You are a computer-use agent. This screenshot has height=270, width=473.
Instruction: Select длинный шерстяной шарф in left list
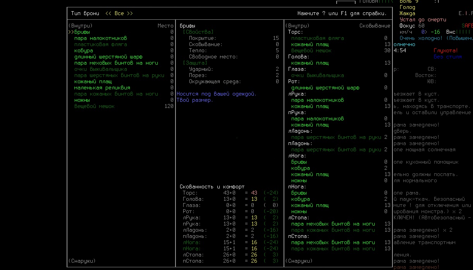pos(108,56)
